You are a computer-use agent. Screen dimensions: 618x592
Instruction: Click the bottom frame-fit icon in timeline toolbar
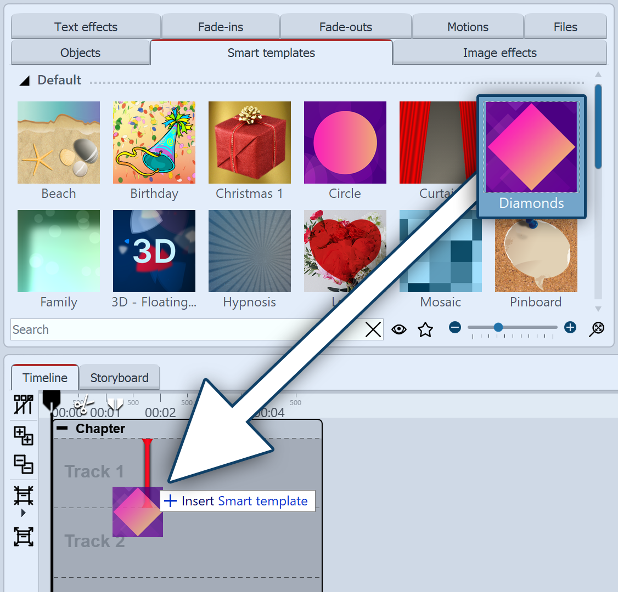[24, 537]
